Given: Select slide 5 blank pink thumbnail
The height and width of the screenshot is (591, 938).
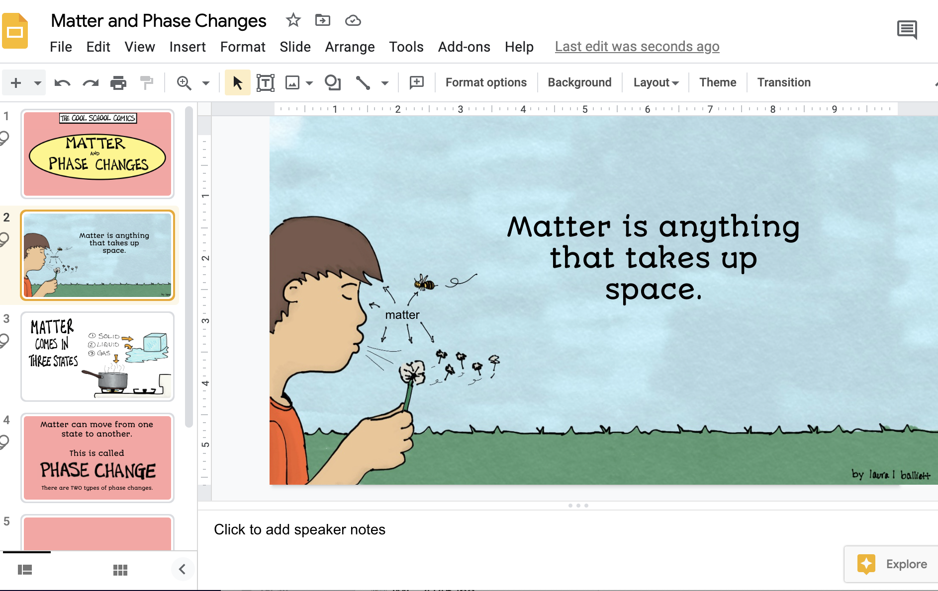Looking at the screenshot, I should [x=97, y=533].
